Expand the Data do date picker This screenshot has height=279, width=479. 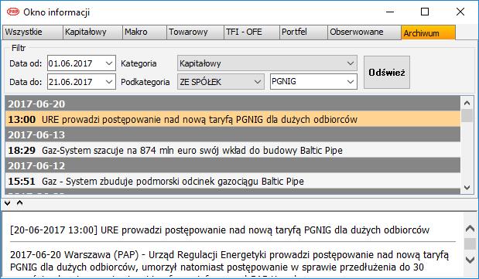click(x=109, y=82)
